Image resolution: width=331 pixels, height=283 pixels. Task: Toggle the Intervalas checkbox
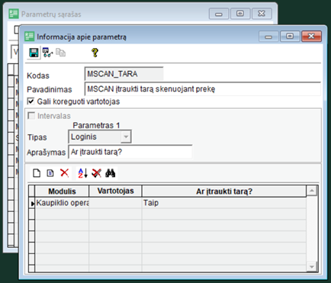tap(31, 116)
